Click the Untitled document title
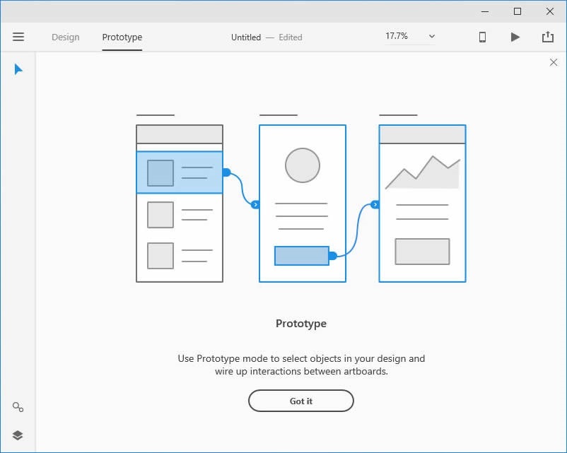567x453 pixels. point(245,37)
